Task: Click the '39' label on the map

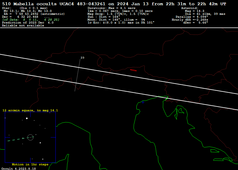Action: coord(82,58)
